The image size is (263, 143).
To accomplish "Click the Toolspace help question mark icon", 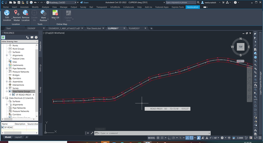I will pos(36,37).
